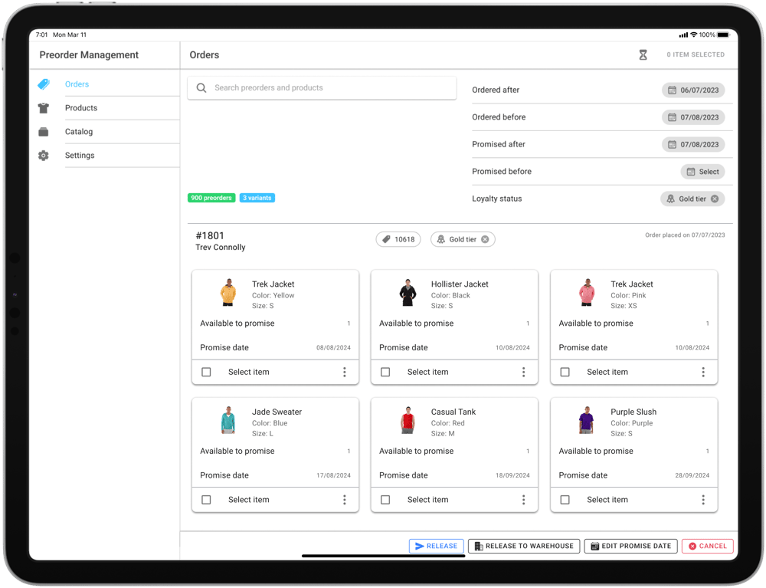The image size is (766, 588).
Task: Click the Catalog box icon
Action: click(x=44, y=132)
